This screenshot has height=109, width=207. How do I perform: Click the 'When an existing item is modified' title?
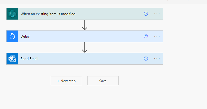point(48,14)
